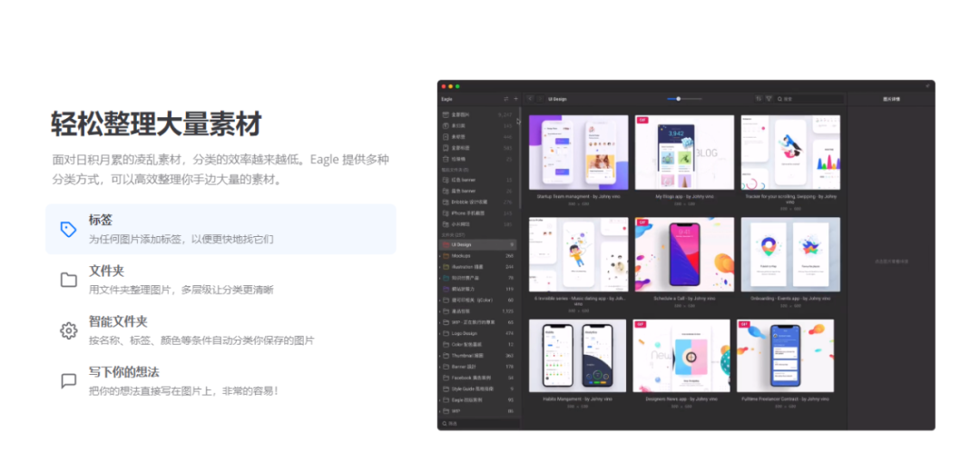The width and height of the screenshot is (980, 473).
Task: Click the magnifier icon in the top search box
Action: 780,99
